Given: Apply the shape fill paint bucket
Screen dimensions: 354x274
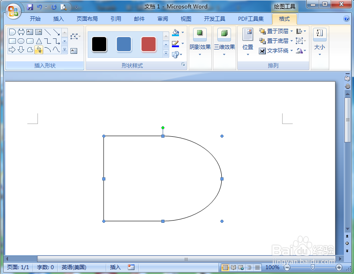Looking at the screenshot, I should click(175, 33).
